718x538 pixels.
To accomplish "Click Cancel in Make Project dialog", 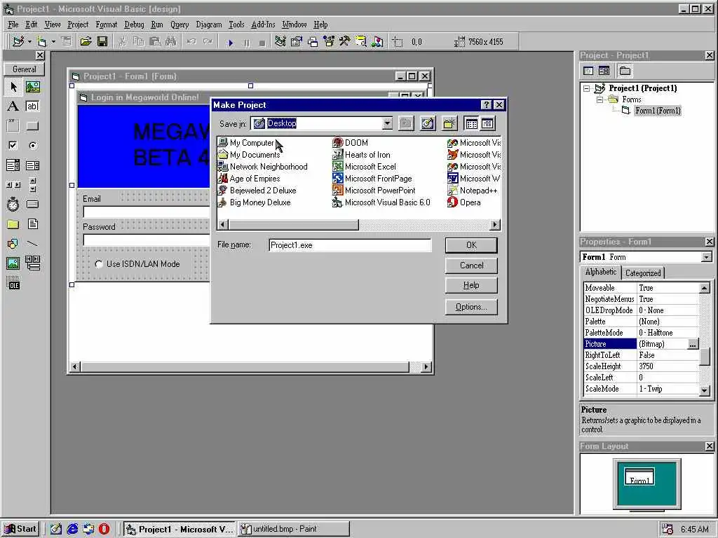I will click(x=471, y=265).
